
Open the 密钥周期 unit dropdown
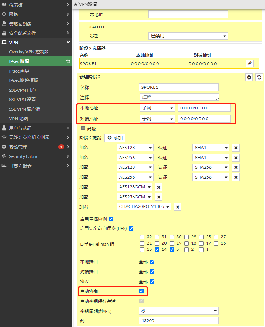click(x=178, y=311)
